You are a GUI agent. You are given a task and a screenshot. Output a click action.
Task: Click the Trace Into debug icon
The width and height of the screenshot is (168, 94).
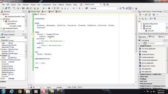pyautogui.click(x=62, y=8)
